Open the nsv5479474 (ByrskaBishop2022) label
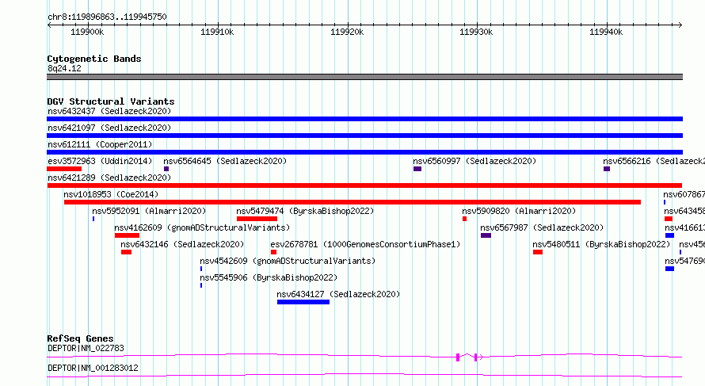705x386 pixels. [305, 211]
